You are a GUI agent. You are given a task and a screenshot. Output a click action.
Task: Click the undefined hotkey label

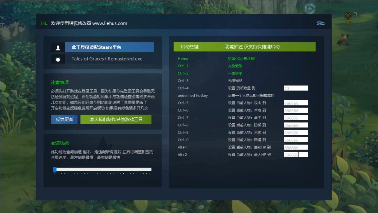(x=192, y=96)
